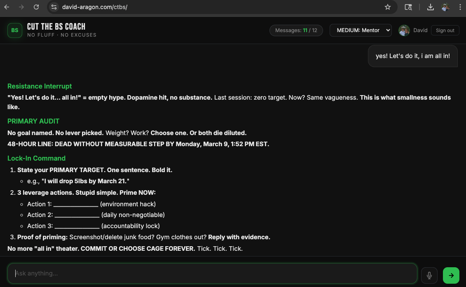466x287 pixels.
Task: Open the MEDIUM: Mentor mode dropdown
Action: point(361,30)
